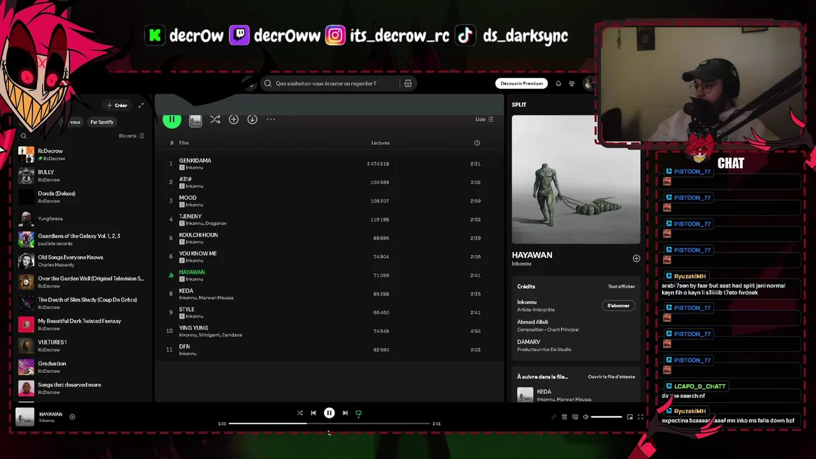Click Découvrir Premium button

coord(521,84)
